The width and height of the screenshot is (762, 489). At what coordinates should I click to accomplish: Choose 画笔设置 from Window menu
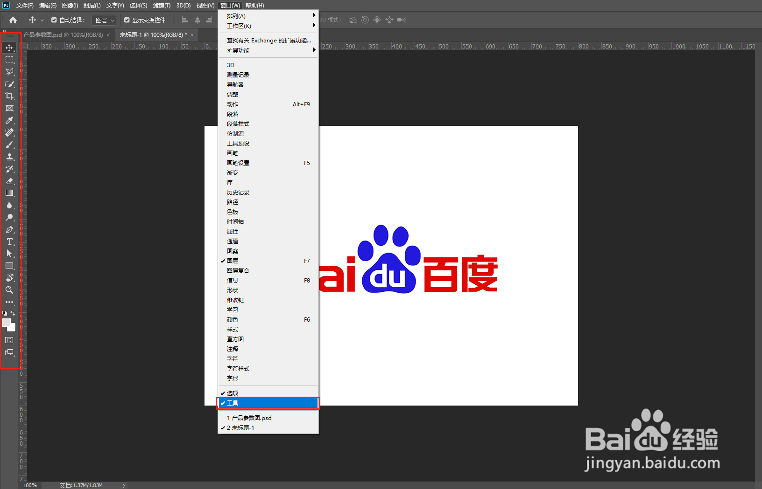pos(268,163)
